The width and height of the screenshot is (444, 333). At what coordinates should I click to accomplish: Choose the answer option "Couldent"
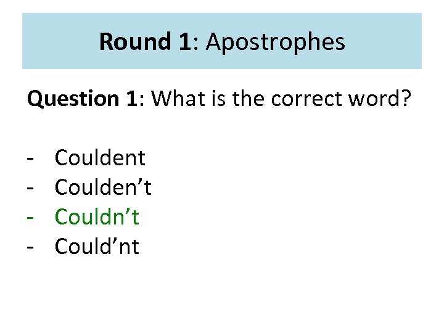pyautogui.click(x=100, y=158)
